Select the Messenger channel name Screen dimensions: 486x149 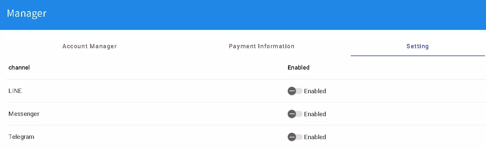(24, 114)
